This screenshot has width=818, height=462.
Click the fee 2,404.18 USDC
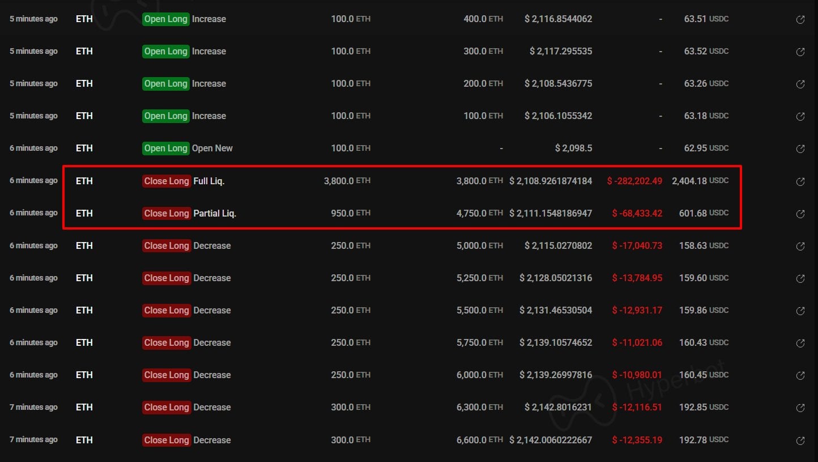[700, 181]
